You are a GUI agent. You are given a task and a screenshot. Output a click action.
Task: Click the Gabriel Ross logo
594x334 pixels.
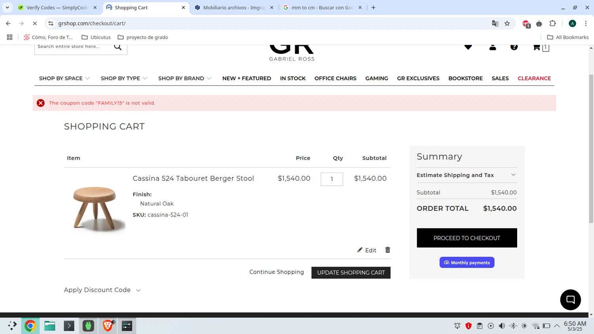coord(292,53)
